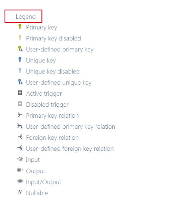Image resolution: width=170 pixels, height=214 pixels.
Task: Click the yellow Primary key icon
Action: [20, 26]
